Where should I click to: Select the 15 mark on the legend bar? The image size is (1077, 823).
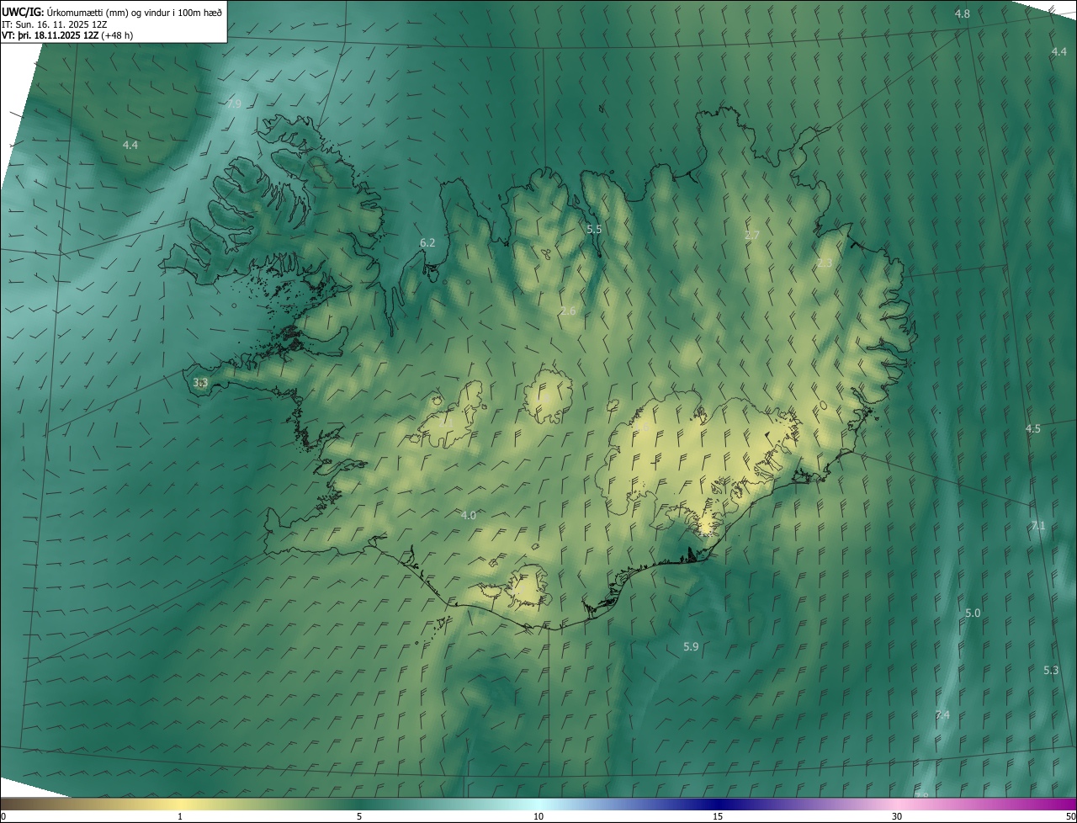click(x=718, y=816)
